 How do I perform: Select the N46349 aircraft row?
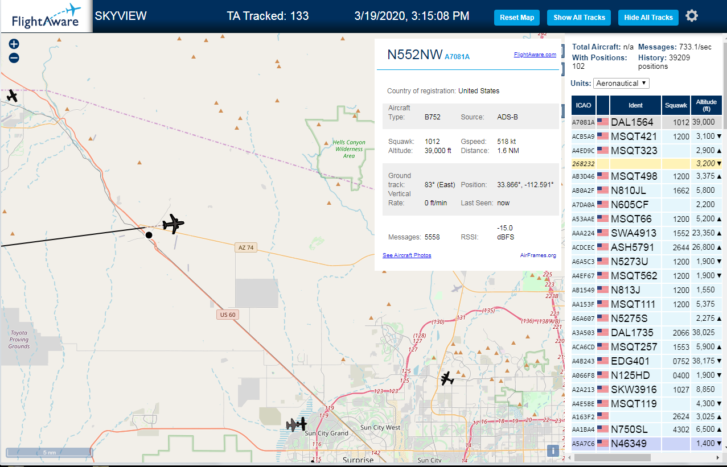(x=647, y=444)
